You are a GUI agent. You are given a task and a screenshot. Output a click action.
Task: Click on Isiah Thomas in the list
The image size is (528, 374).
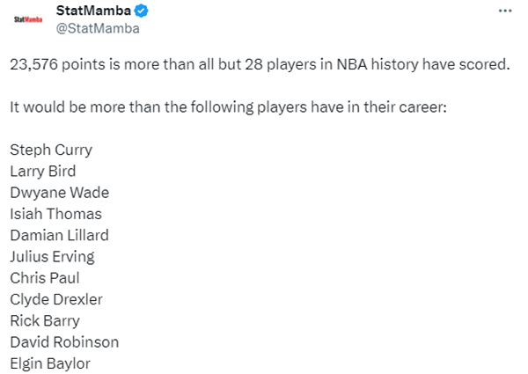coord(55,214)
